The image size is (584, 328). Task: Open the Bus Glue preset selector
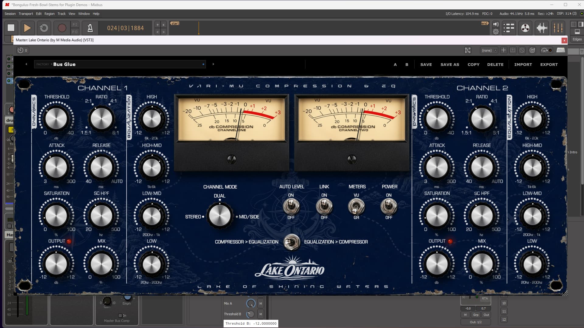(x=120, y=64)
